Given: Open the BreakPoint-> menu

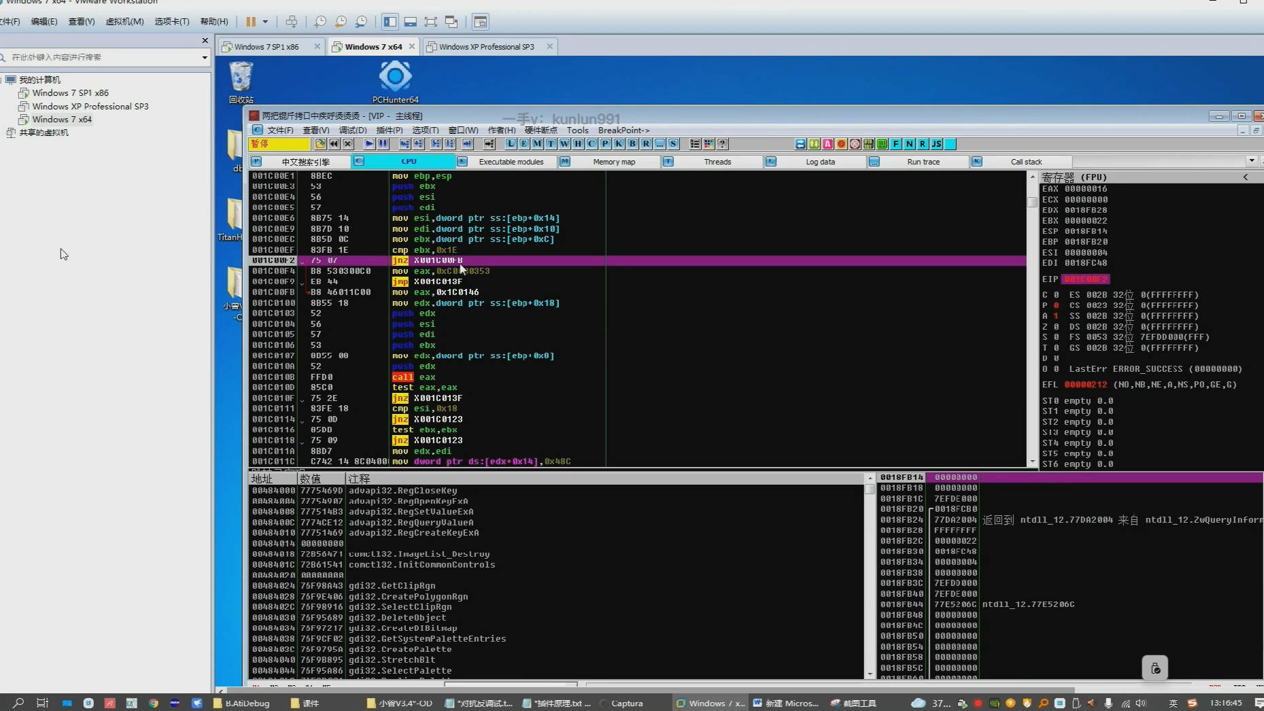Looking at the screenshot, I should pos(624,131).
